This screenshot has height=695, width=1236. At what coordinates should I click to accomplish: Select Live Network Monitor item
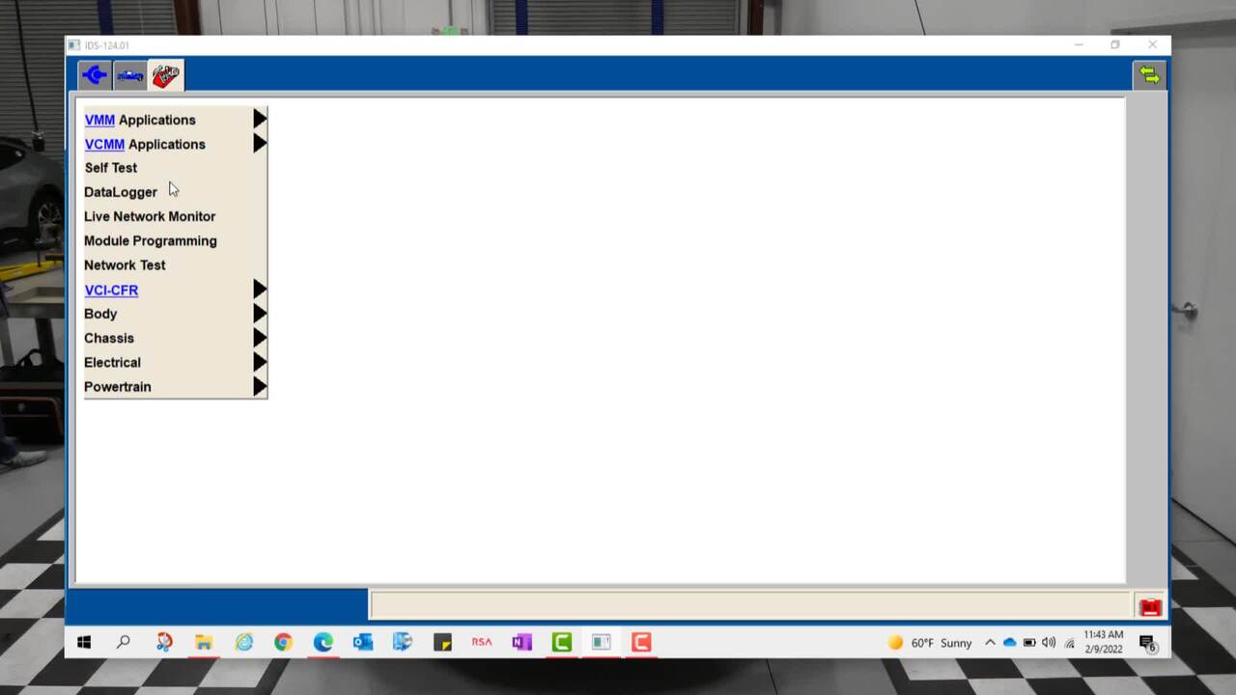[x=150, y=216]
